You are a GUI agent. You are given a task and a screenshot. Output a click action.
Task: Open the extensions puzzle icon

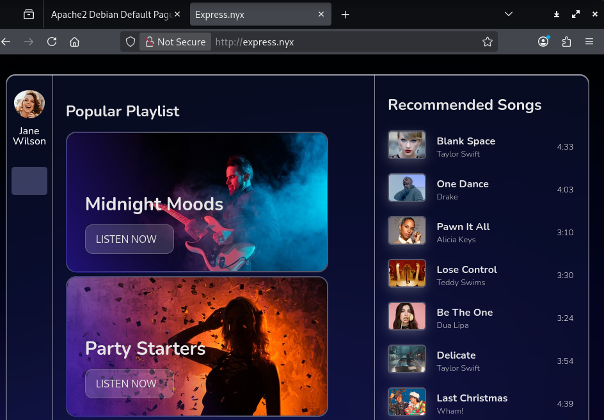pyautogui.click(x=566, y=42)
